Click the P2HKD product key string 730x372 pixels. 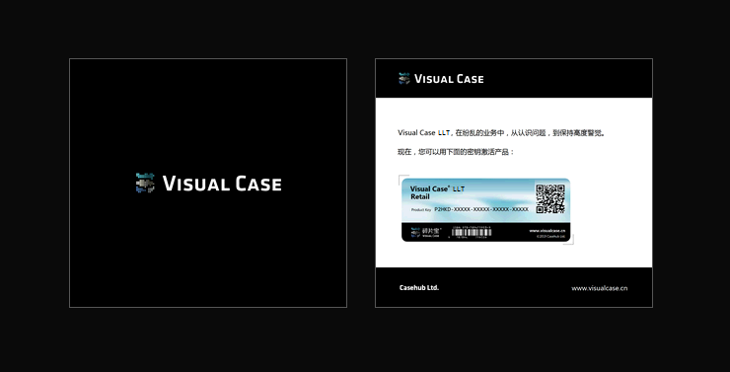pyautogui.click(x=481, y=209)
